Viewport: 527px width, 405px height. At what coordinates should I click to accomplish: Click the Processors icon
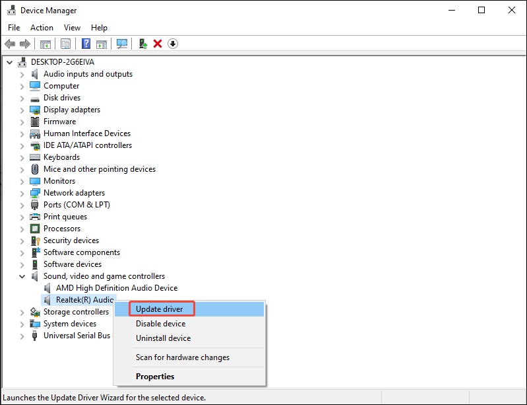click(34, 229)
